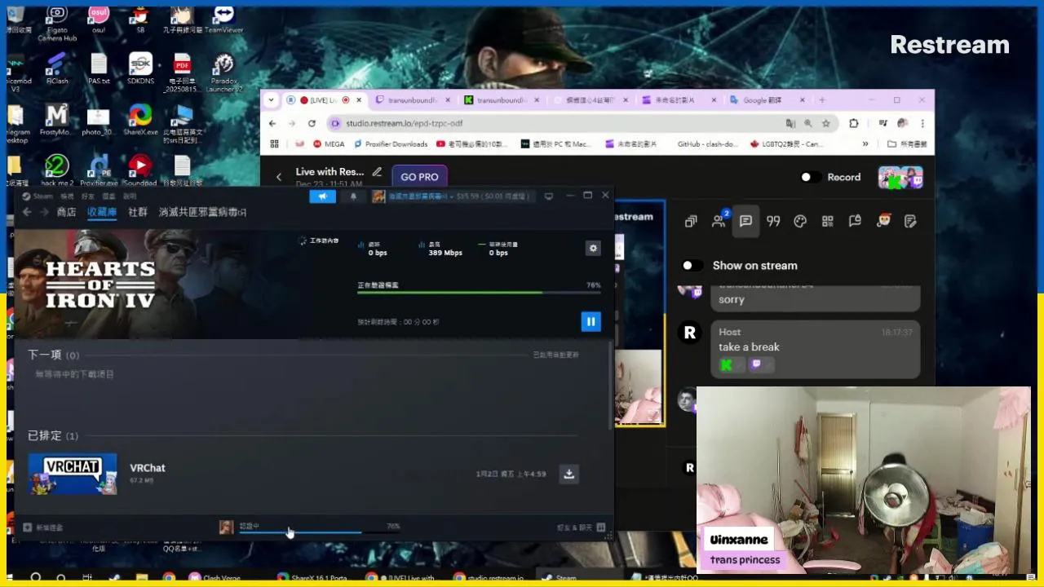The width and height of the screenshot is (1044, 587).
Task: Open Steam friends and chat button
Action: [x=581, y=527]
